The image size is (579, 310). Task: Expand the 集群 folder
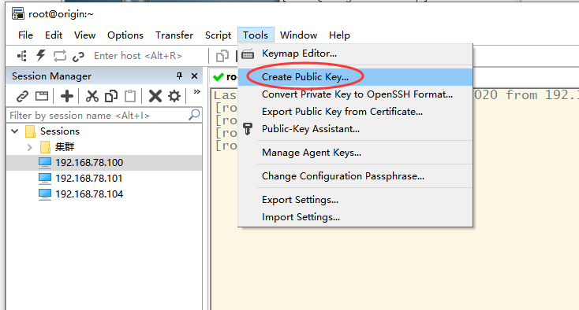(29, 147)
